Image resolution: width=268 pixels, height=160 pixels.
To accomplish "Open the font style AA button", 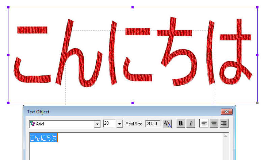I will (167, 124).
